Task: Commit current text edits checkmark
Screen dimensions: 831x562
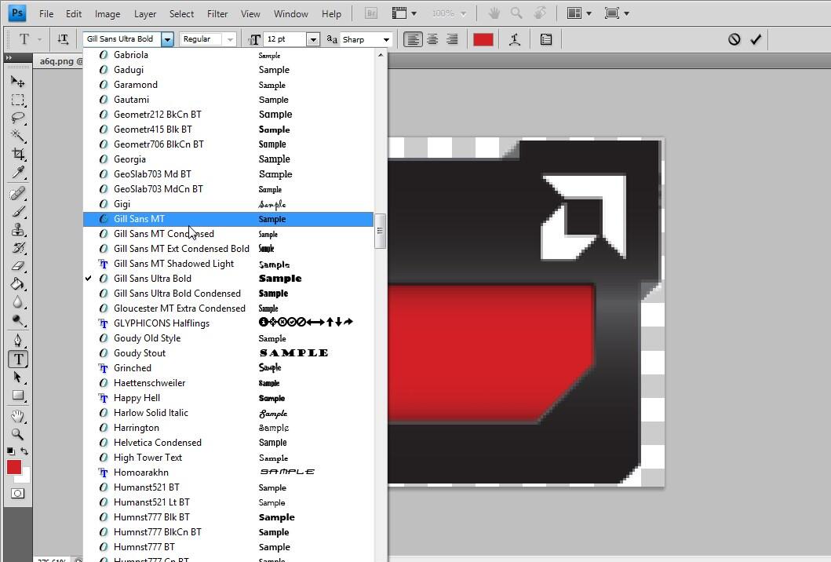Action: pyautogui.click(x=756, y=39)
